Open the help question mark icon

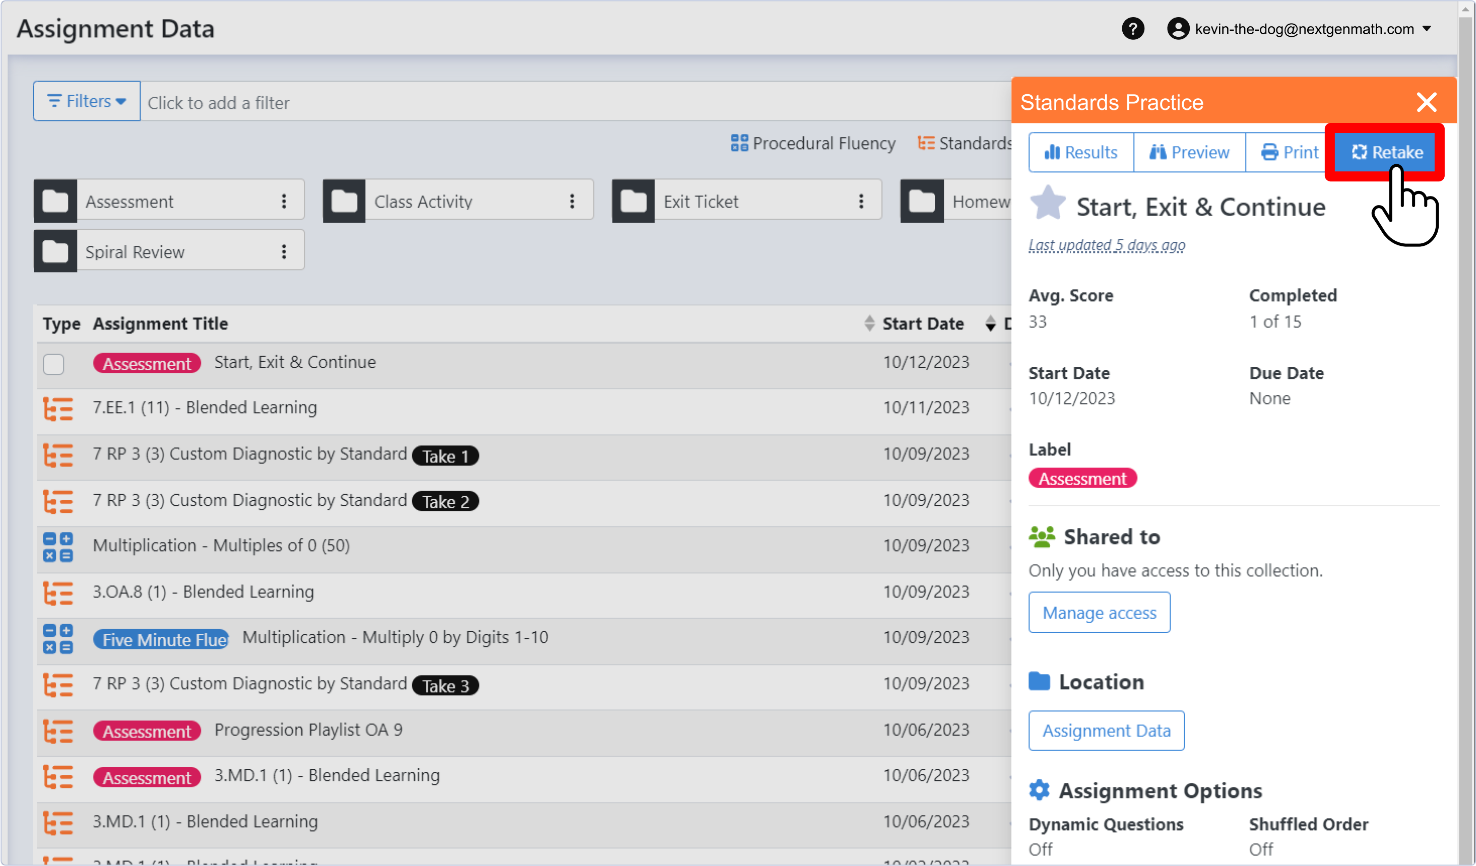point(1133,29)
